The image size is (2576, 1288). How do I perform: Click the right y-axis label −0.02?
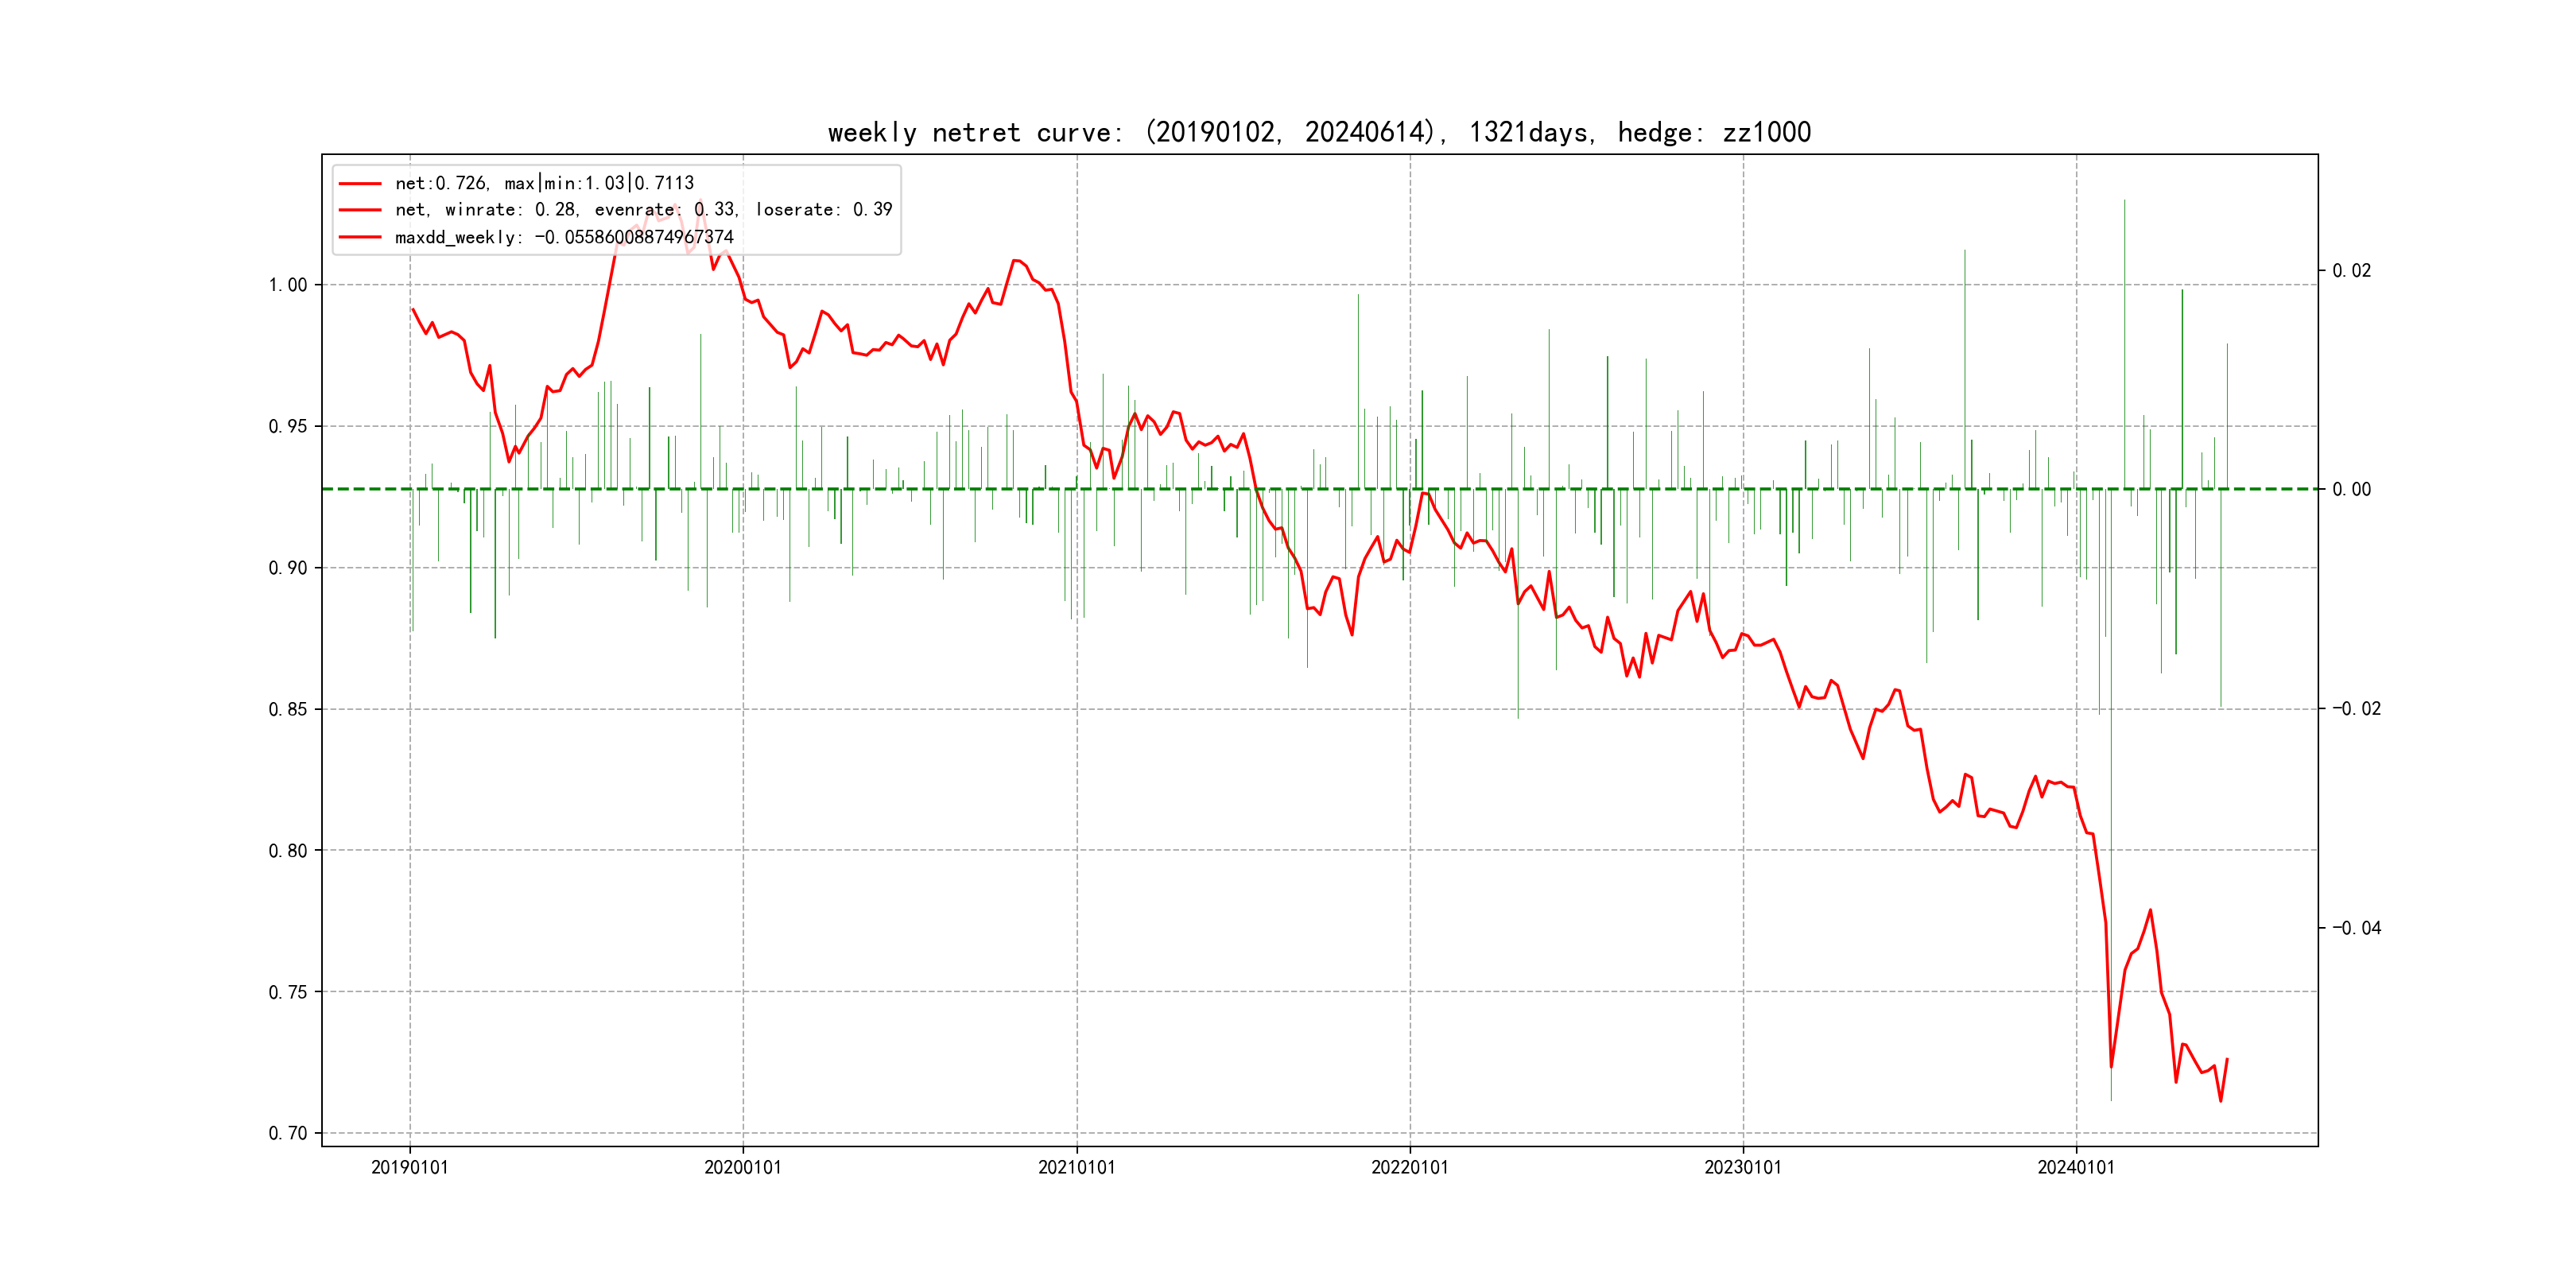click(x=2356, y=708)
